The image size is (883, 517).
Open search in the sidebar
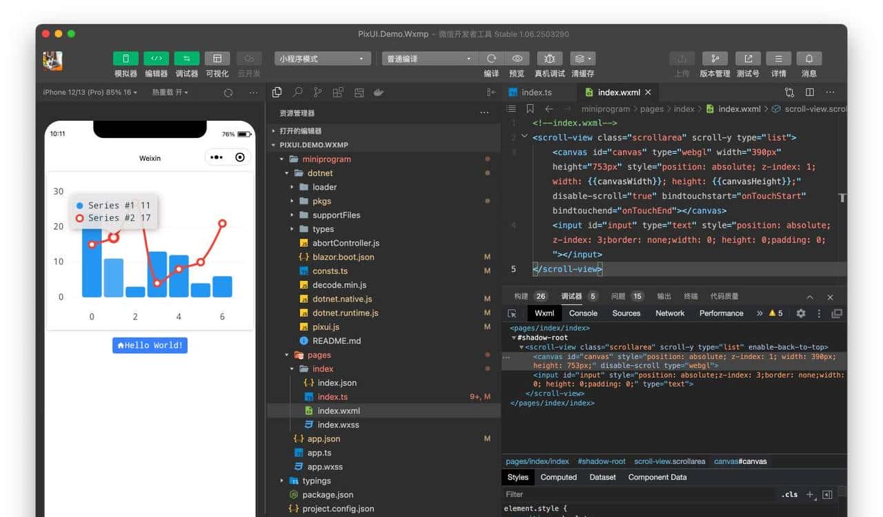[297, 92]
